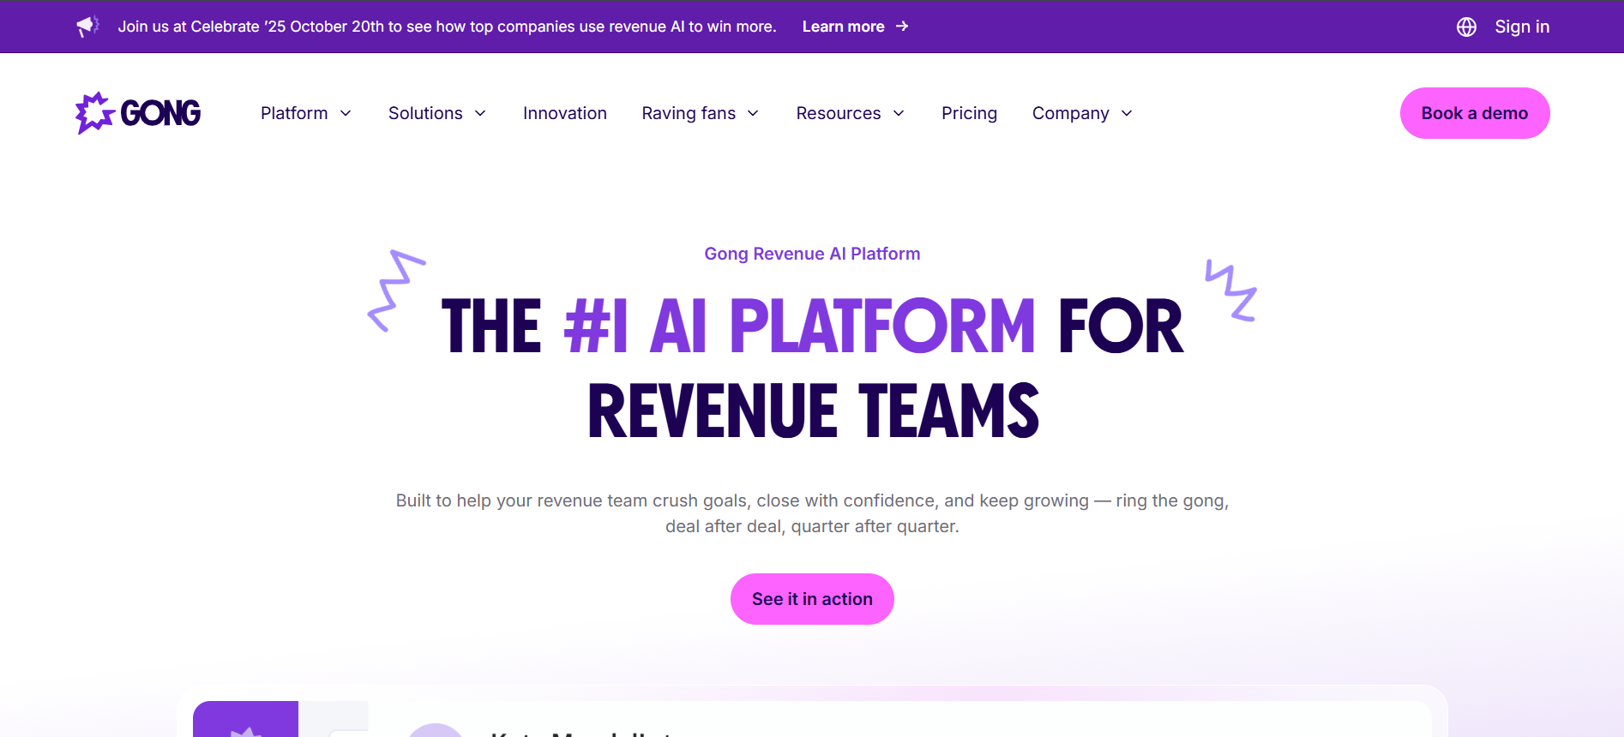Follow the Learn more banner link
The width and height of the screenshot is (1624, 737).
coord(843,27)
